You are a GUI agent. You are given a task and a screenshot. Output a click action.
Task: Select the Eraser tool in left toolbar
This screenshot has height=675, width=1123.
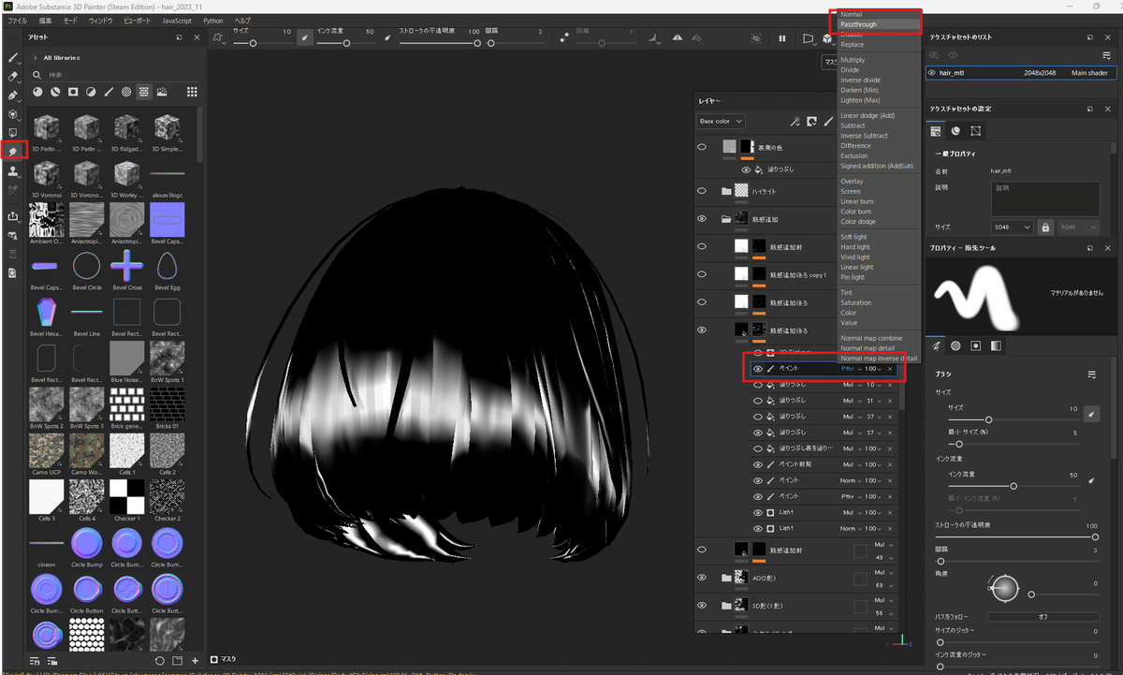tap(13, 77)
